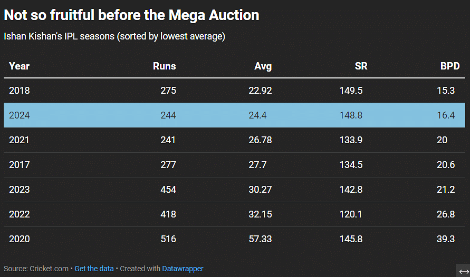Screen dimensions: 470x277
Task: Click the 2018 year cell
Action: [x=20, y=91]
